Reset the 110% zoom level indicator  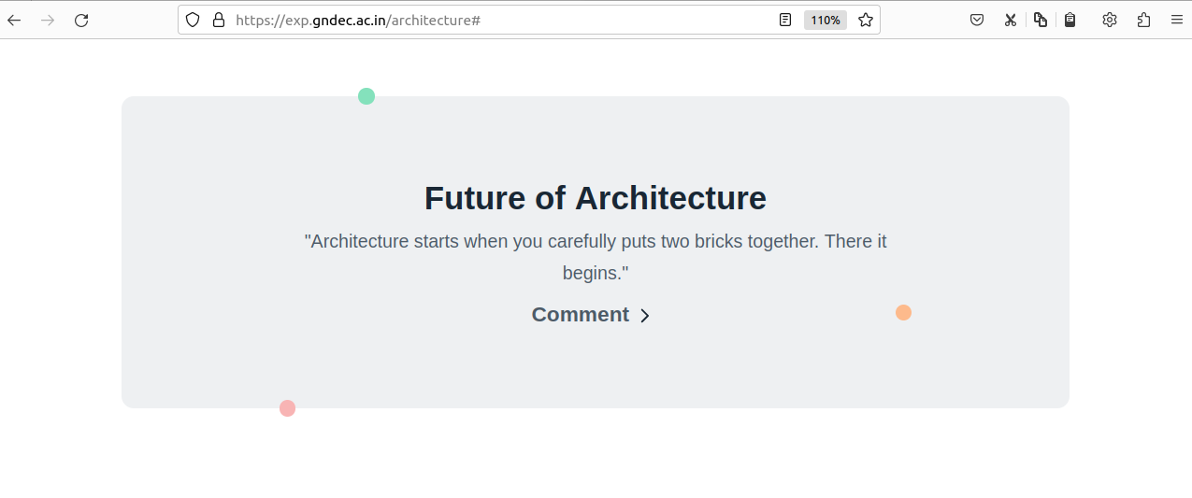coord(825,20)
